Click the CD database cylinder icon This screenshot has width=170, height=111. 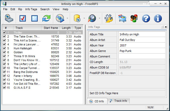tap(77, 18)
